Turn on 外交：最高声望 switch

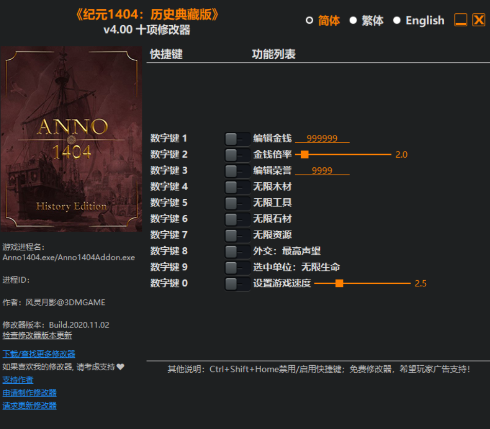click(237, 251)
